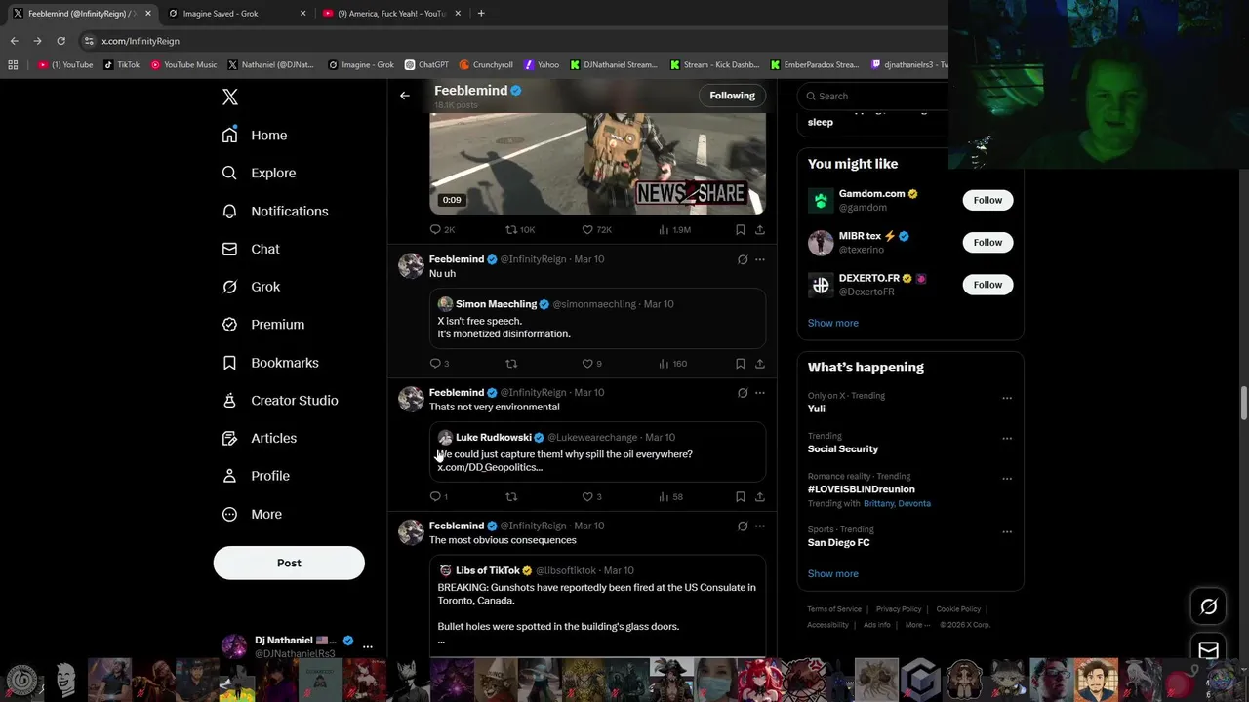This screenshot has width=1249, height=702.
Task: Open the X logo home link
Action: 230,97
